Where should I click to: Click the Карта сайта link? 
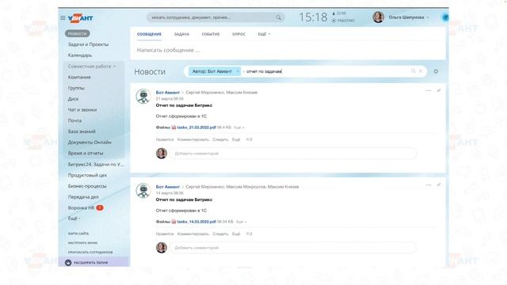point(78,234)
